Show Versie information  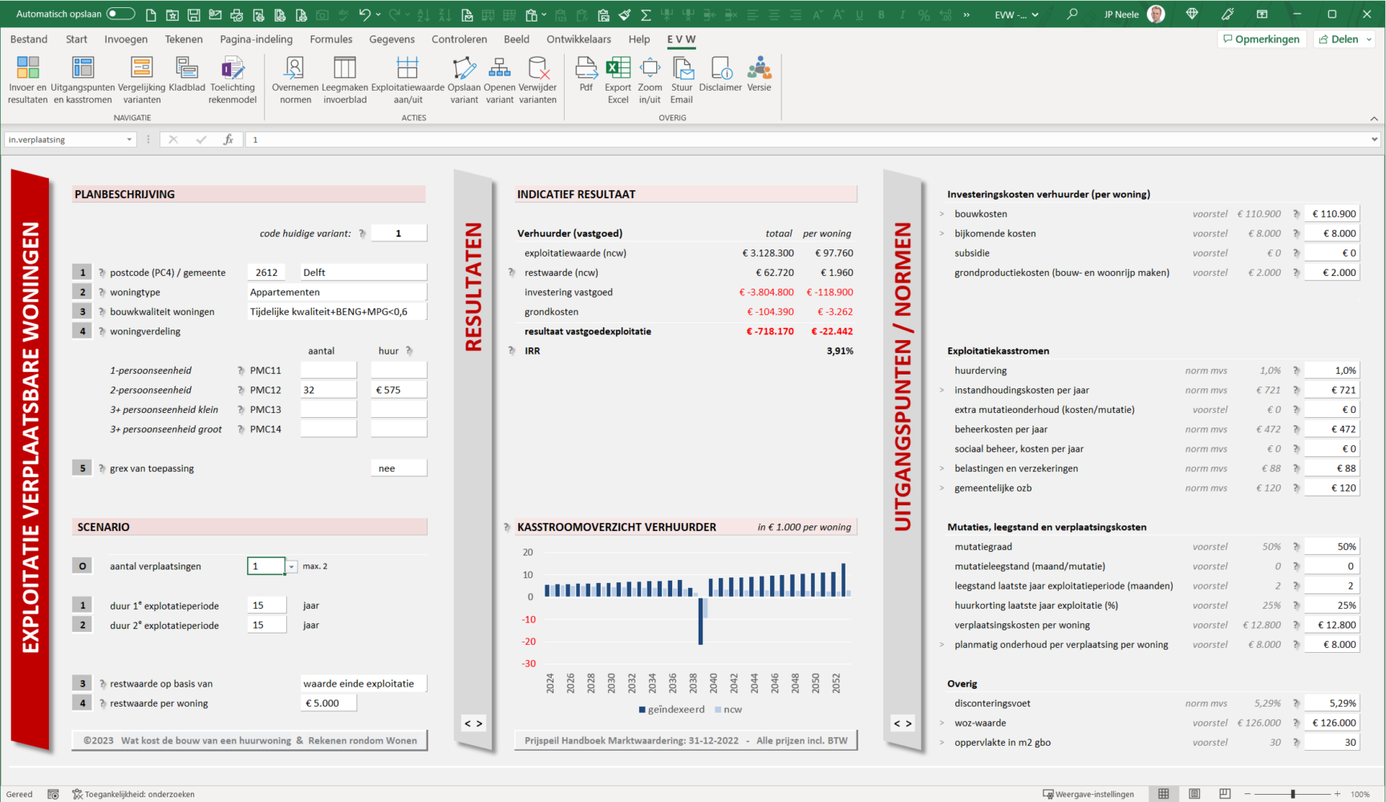point(759,75)
